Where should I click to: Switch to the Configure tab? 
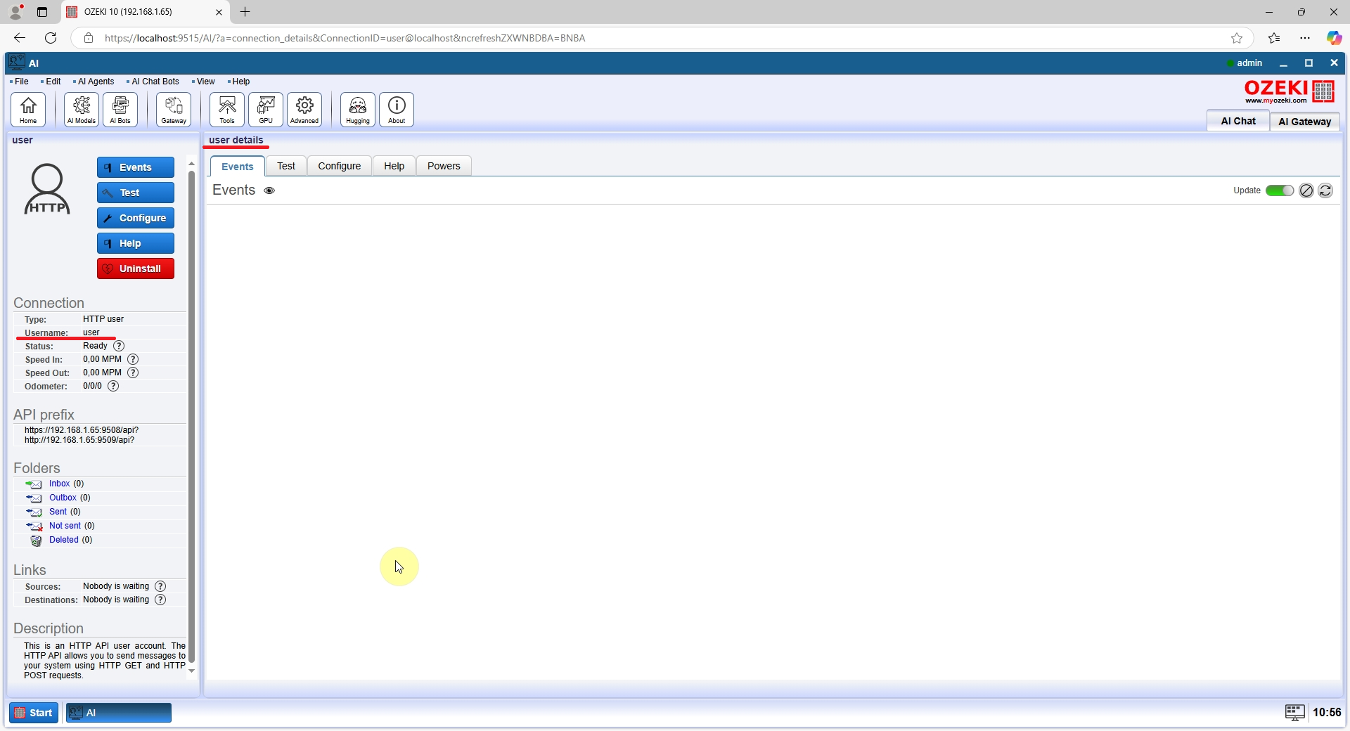pos(340,166)
